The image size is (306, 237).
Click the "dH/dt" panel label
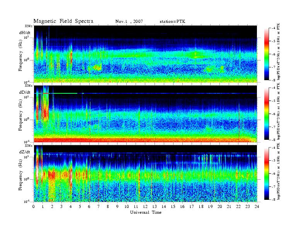click(x=25, y=33)
